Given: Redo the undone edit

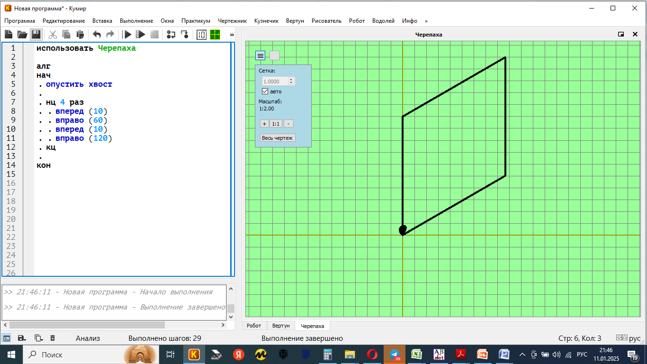Looking at the screenshot, I should tap(110, 35).
